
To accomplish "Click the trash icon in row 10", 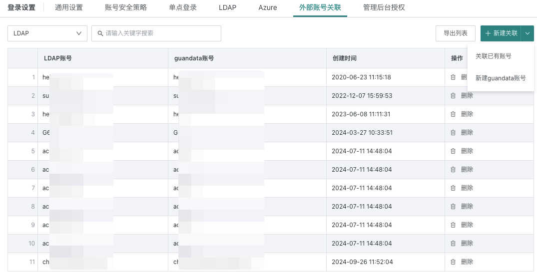I will tap(453, 244).
